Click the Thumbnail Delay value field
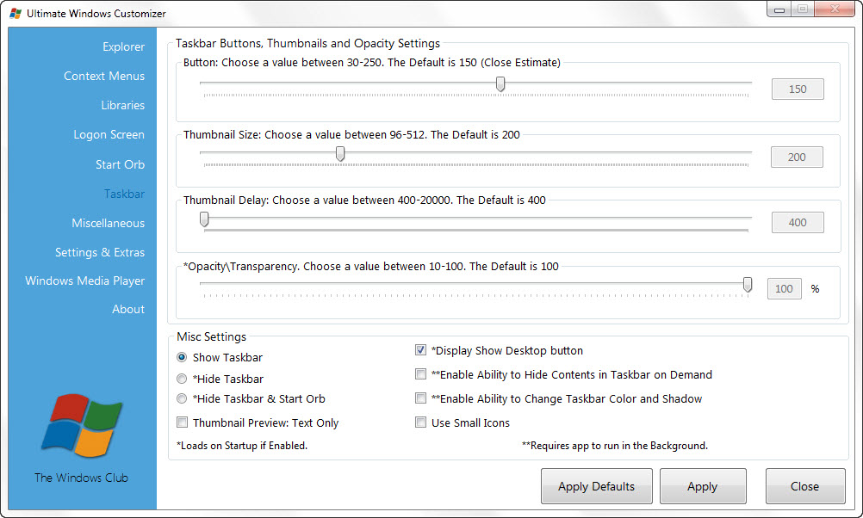The image size is (863, 518). 797,222
